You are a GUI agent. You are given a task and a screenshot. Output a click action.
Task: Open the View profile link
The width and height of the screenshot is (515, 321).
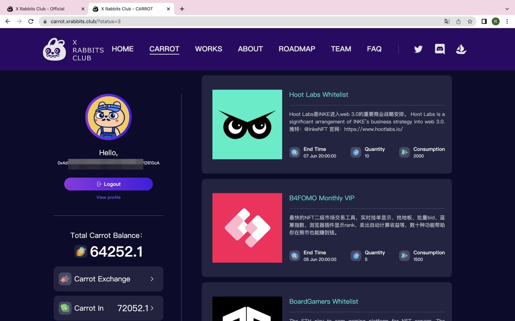pyautogui.click(x=109, y=197)
